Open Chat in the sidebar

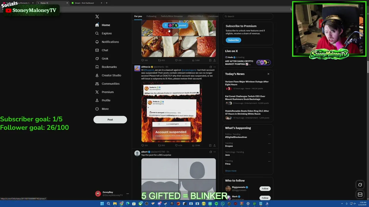101,50
